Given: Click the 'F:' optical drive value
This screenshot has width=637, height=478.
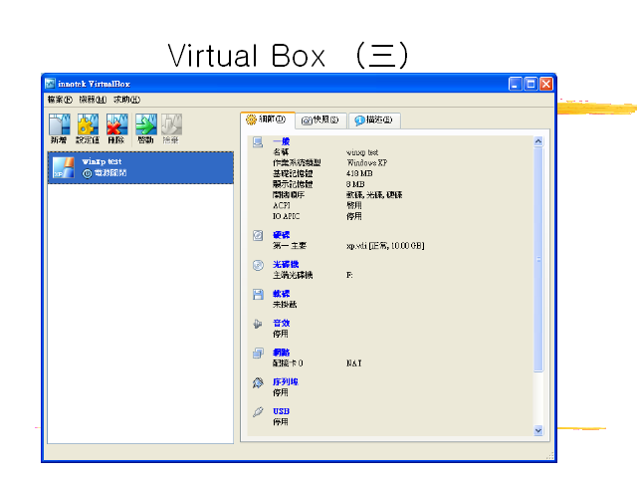Looking at the screenshot, I should (349, 276).
